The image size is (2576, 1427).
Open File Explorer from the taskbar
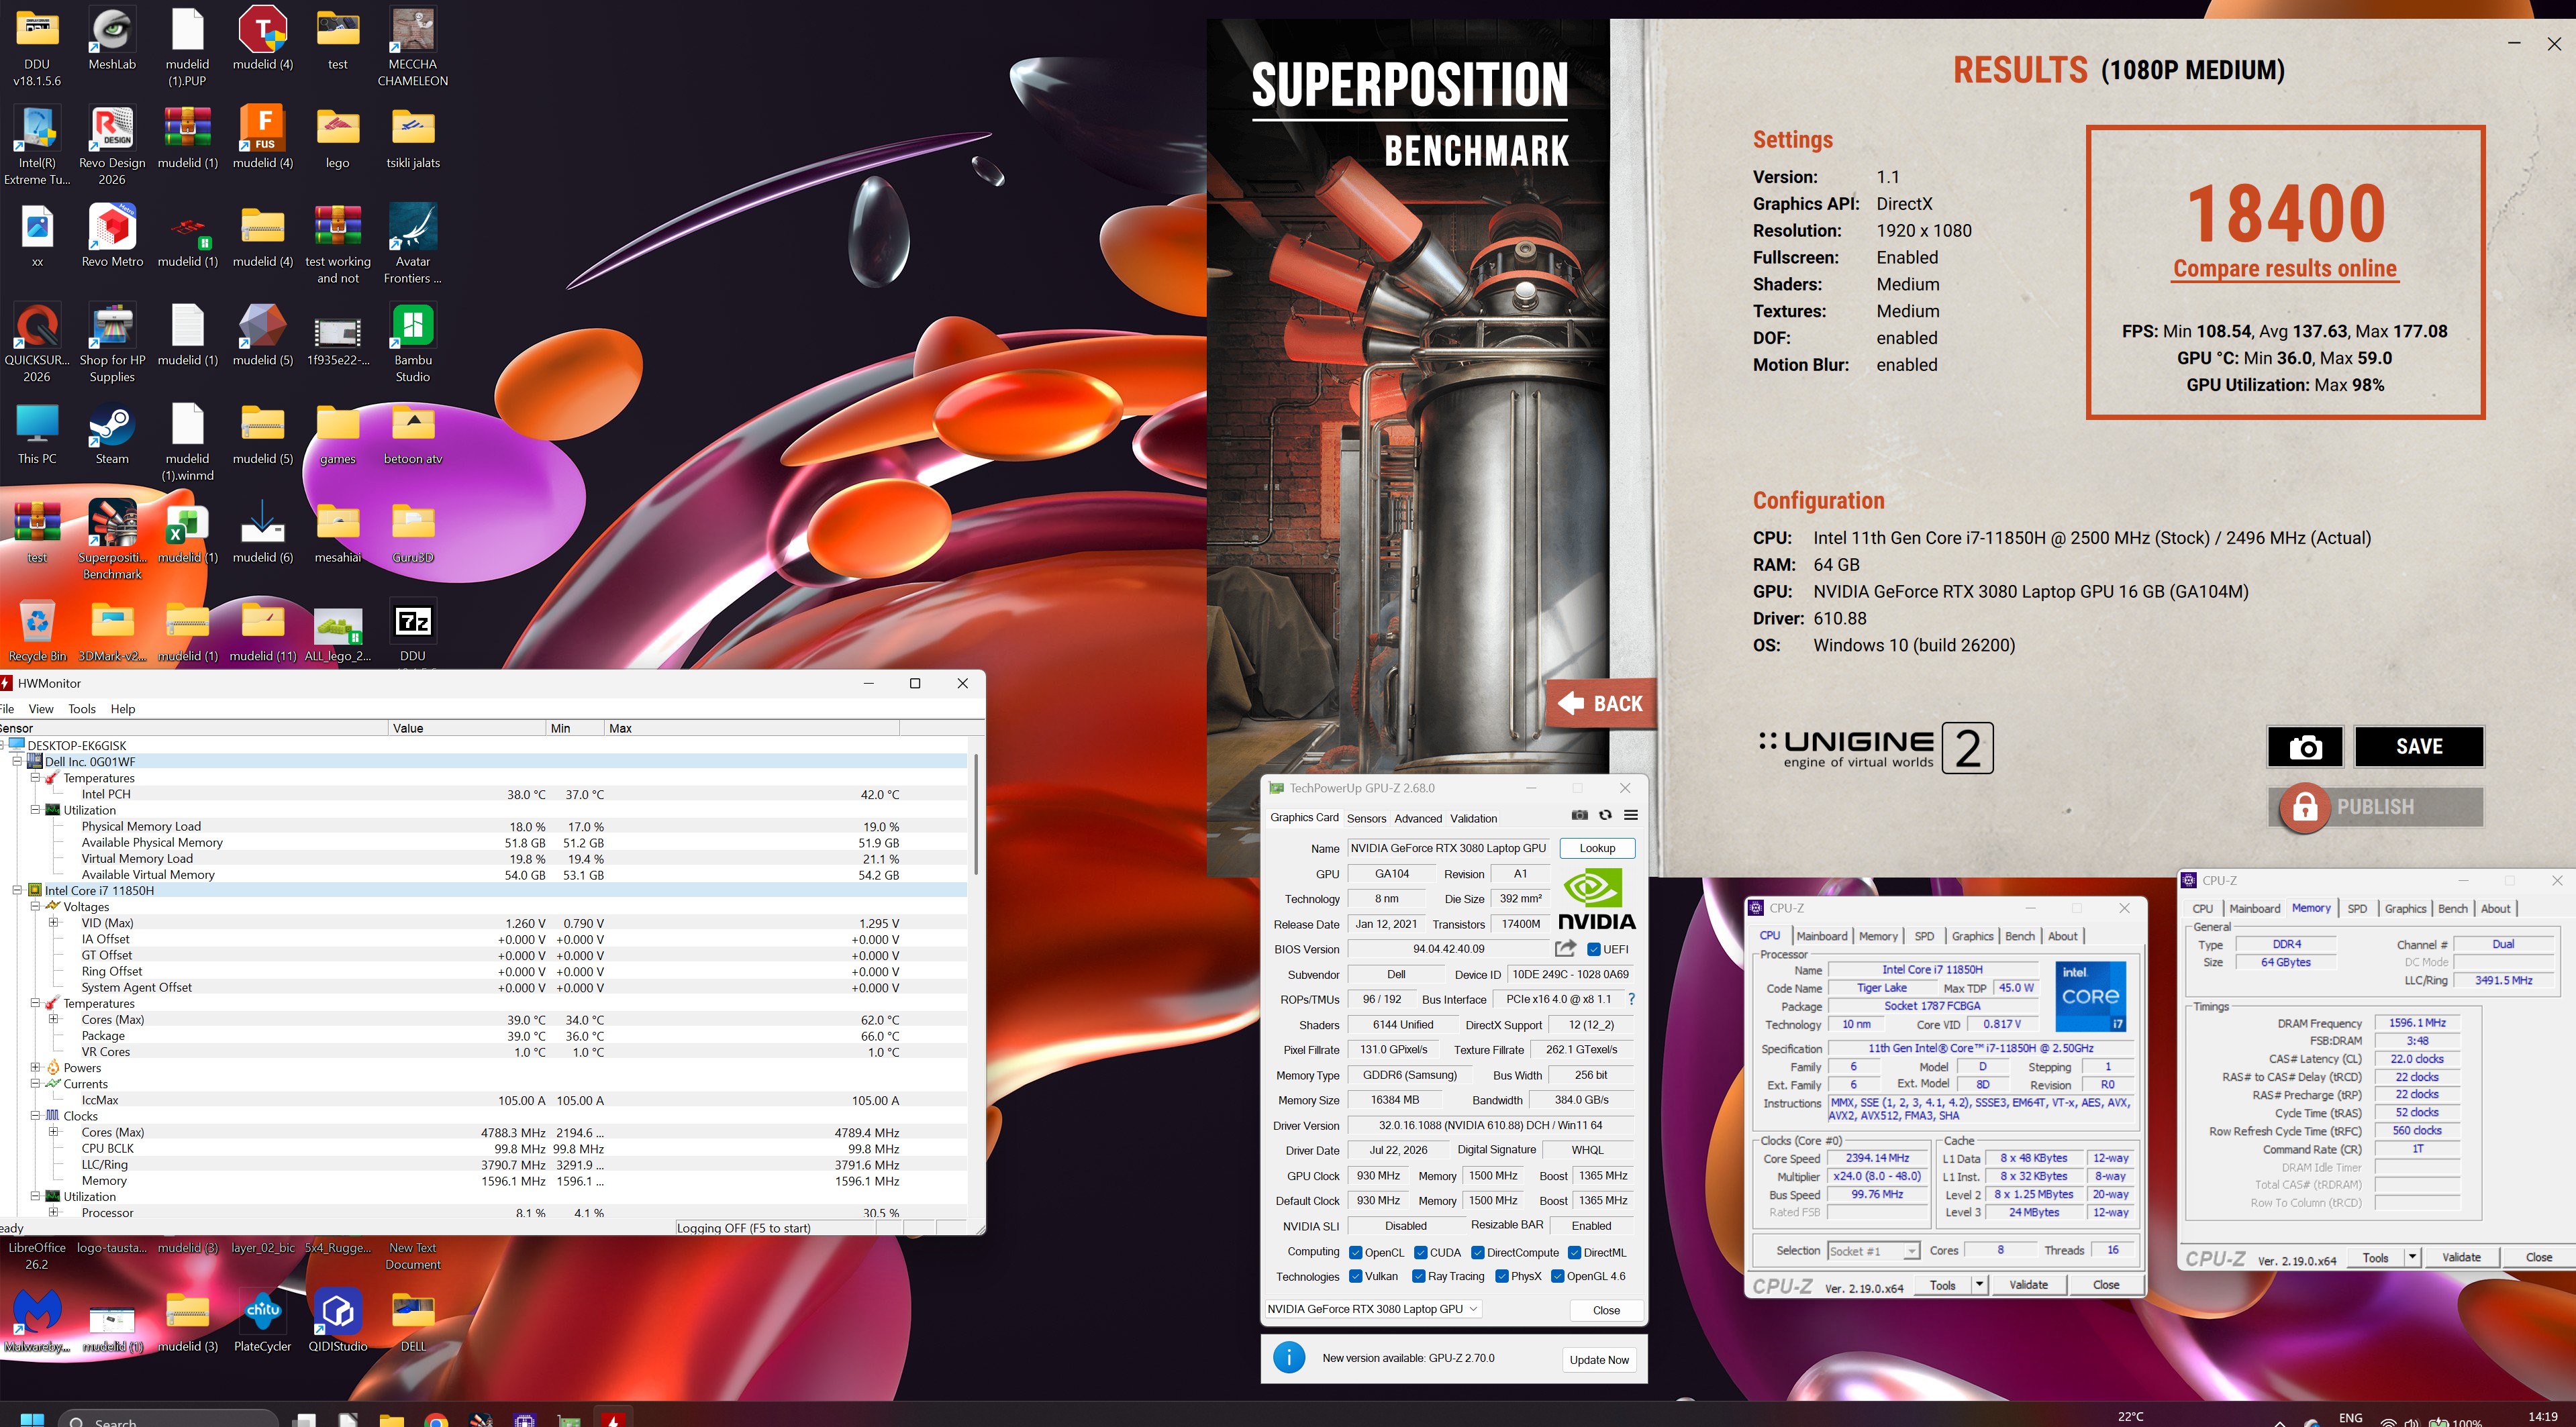click(x=391, y=1420)
